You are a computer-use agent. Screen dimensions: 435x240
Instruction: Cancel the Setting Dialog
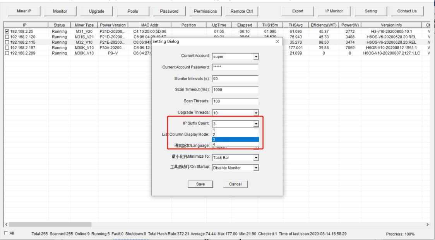[x=235, y=184]
